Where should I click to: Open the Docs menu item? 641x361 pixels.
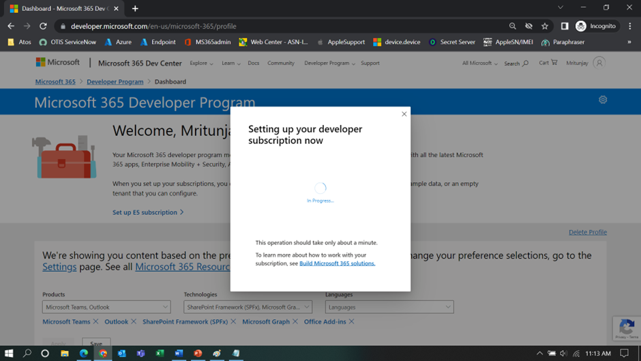coord(254,63)
